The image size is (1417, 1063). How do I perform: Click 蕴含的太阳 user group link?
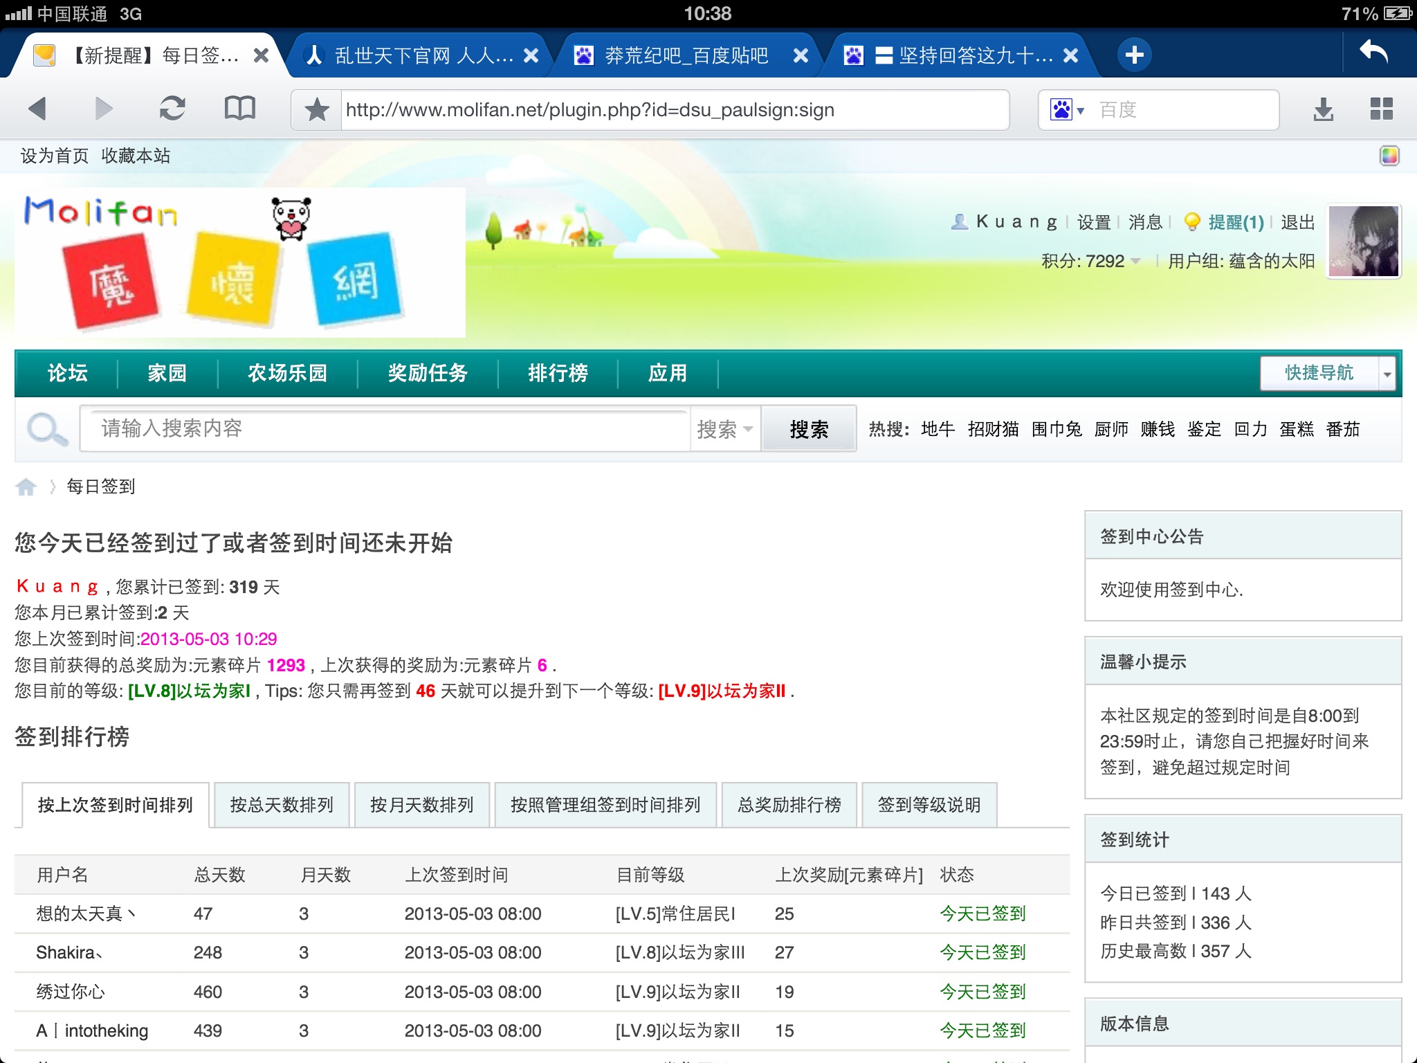point(1271,261)
